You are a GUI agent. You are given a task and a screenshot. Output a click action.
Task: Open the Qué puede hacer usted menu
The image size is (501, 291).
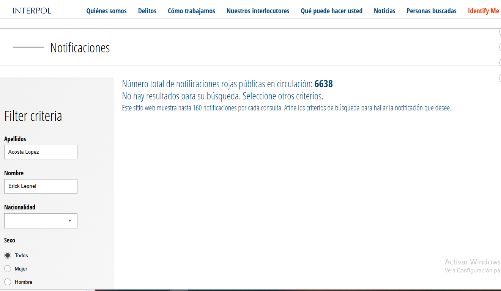click(331, 11)
